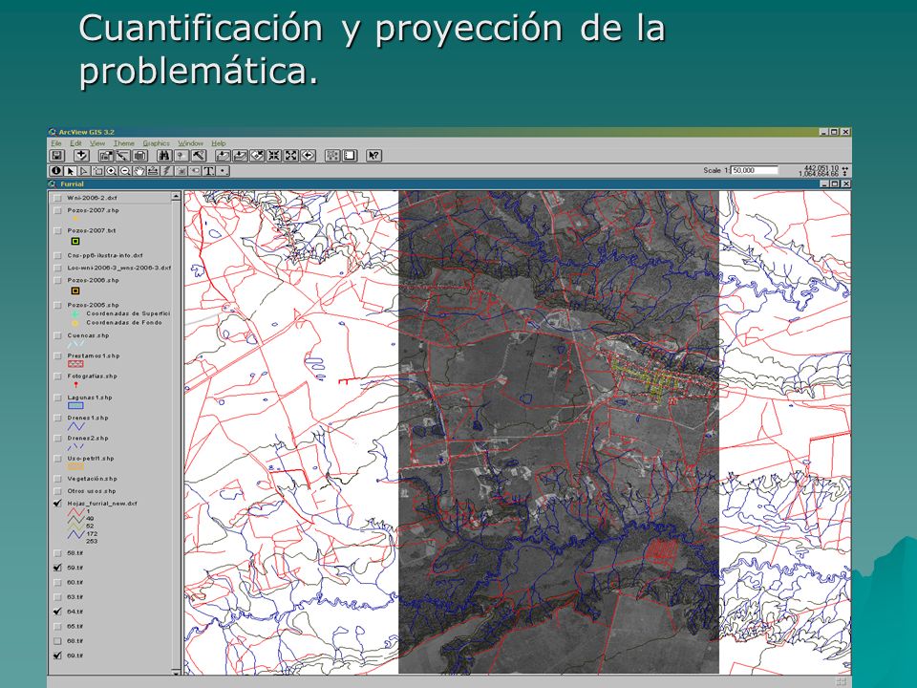The image size is (917, 688).
Task: Click the legend scrollbar down arrow
Action: [176, 671]
